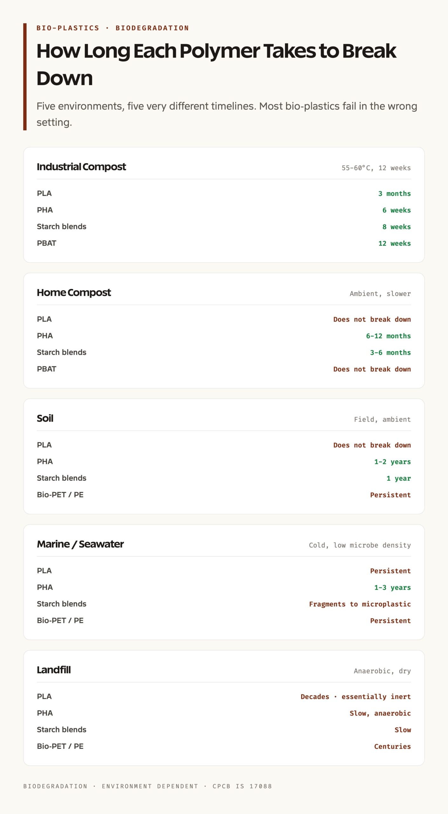This screenshot has width=448, height=814.
Task: Click the Landfill section heading
Action: tap(54, 670)
